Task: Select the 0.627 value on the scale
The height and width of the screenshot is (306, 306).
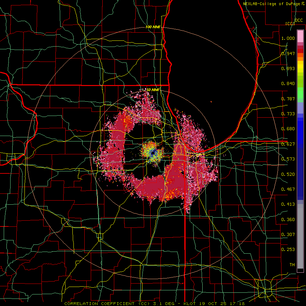Action: pyautogui.click(x=288, y=144)
